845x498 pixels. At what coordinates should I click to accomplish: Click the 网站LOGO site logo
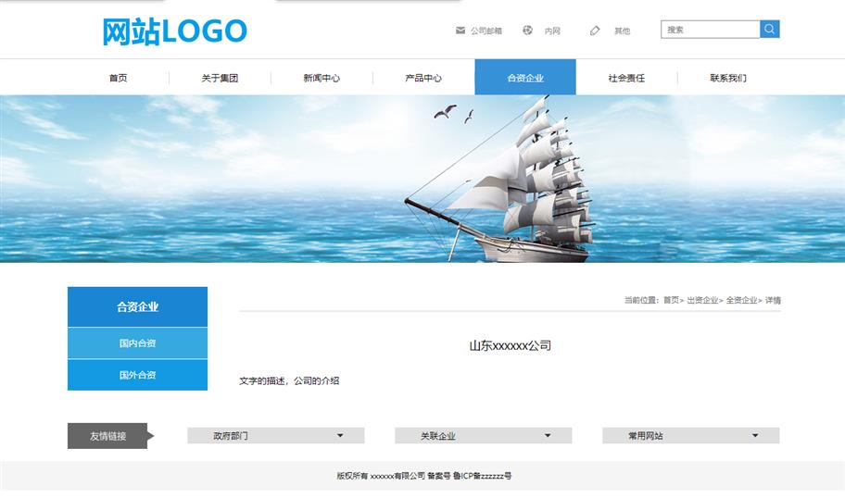(174, 31)
